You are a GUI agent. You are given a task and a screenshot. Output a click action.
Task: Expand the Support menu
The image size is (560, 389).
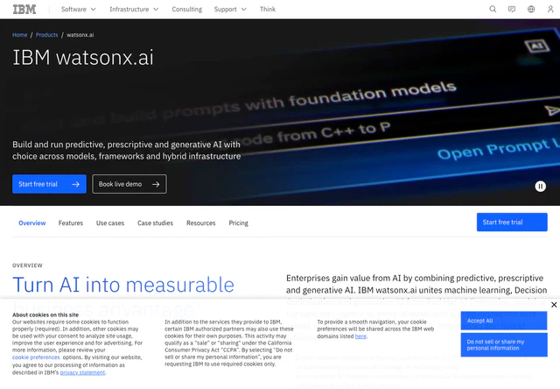pyautogui.click(x=230, y=10)
